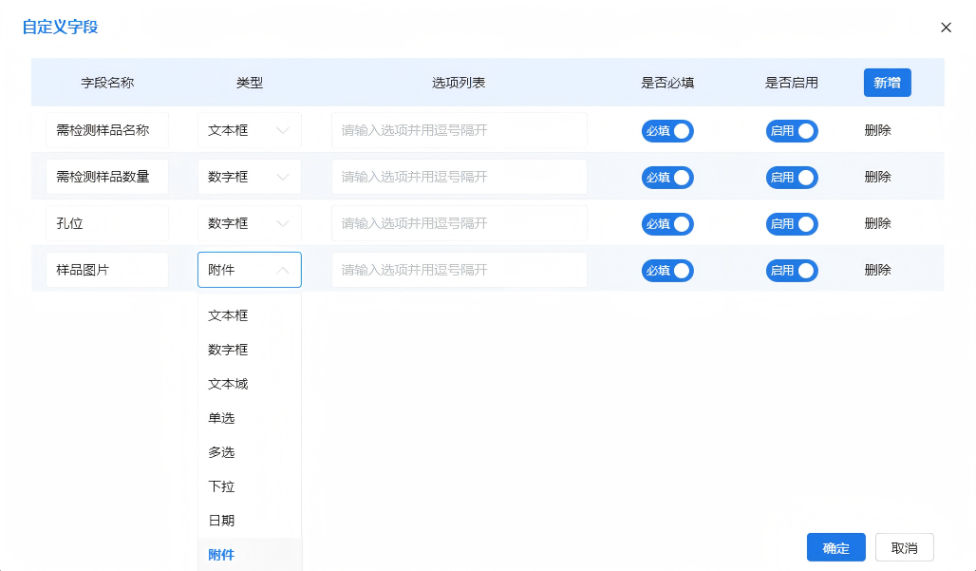Click the 确定 button

coord(835,548)
